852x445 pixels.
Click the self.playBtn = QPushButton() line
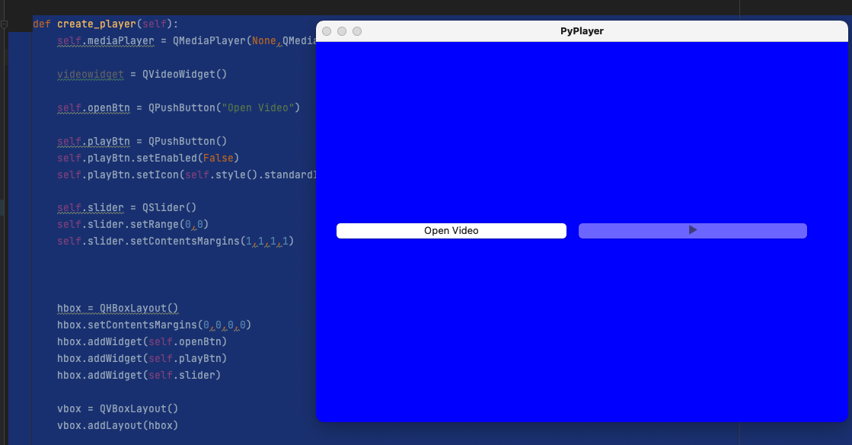coord(142,141)
